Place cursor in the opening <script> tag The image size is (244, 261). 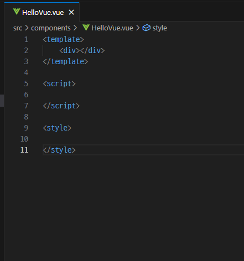(59, 83)
